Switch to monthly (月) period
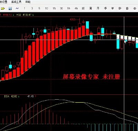138x131 pixels. pyautogui.click(x=98, y=8)
